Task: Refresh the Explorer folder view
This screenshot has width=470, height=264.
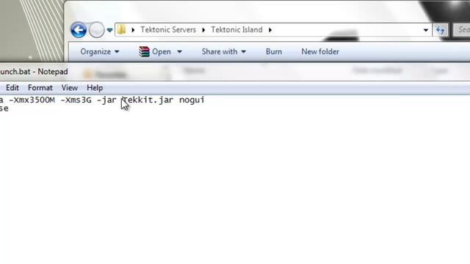Action: pyautogui.click(x=440, y=30)
